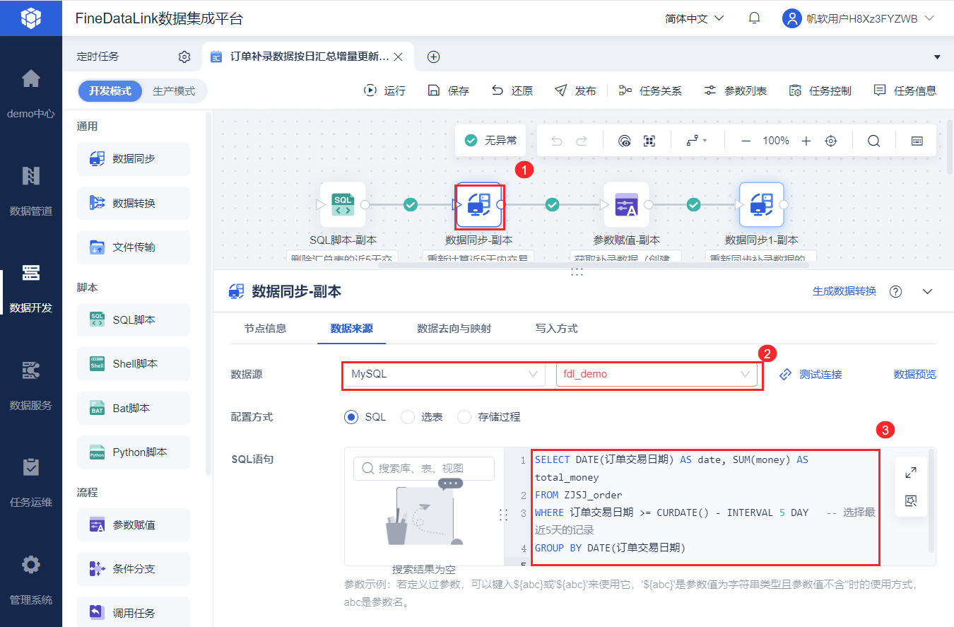This screenshot has width=954, height=627.
Task: Open 数据服务 in the sidebar
Action: pos(31,386)
